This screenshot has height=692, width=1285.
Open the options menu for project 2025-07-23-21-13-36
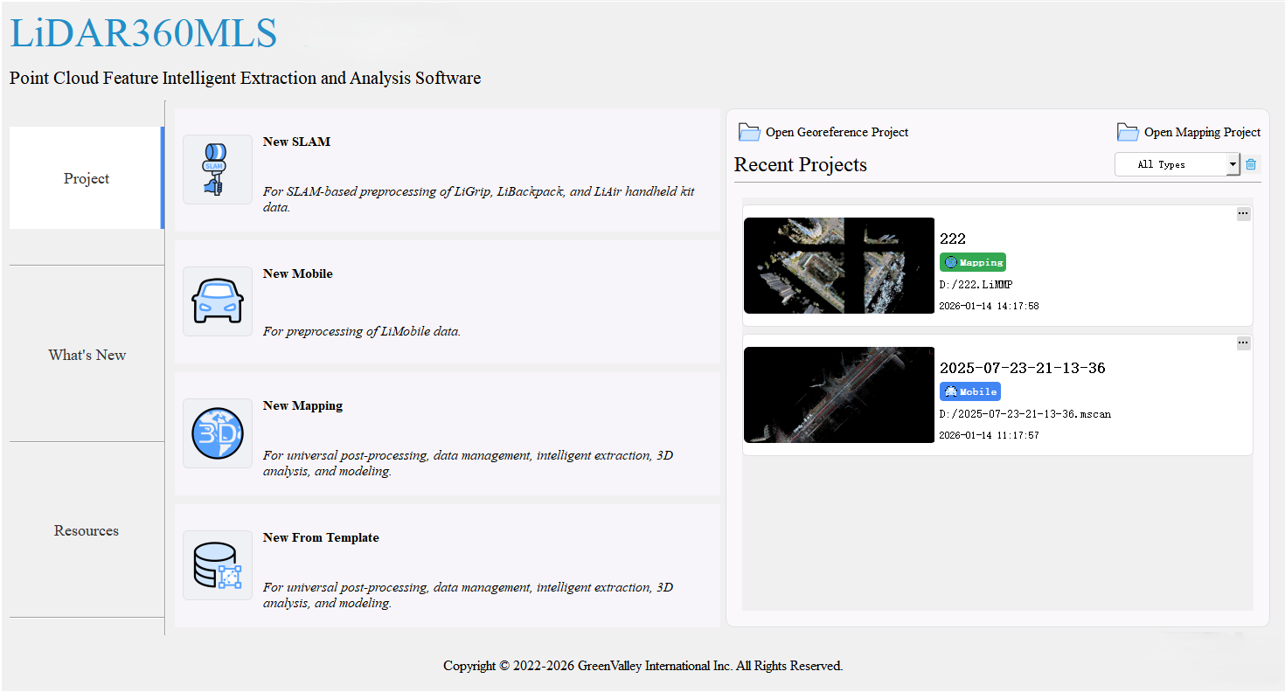click(1243, 343)
